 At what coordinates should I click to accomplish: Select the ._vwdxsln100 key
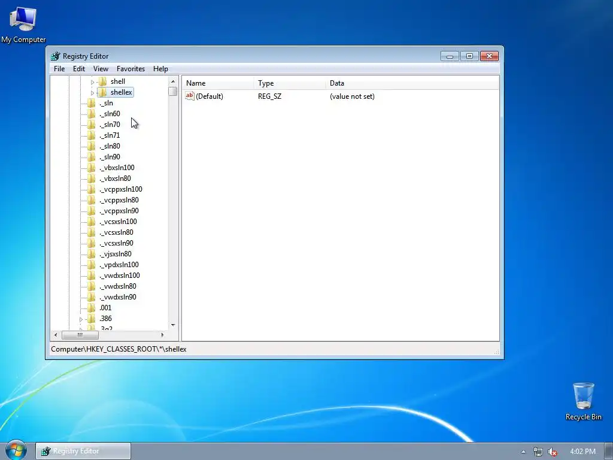119,276
